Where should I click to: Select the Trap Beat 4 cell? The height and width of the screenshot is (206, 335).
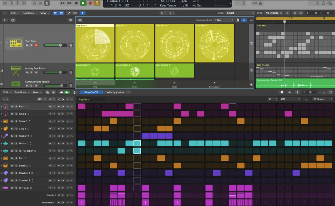click(x=214, y=43)
